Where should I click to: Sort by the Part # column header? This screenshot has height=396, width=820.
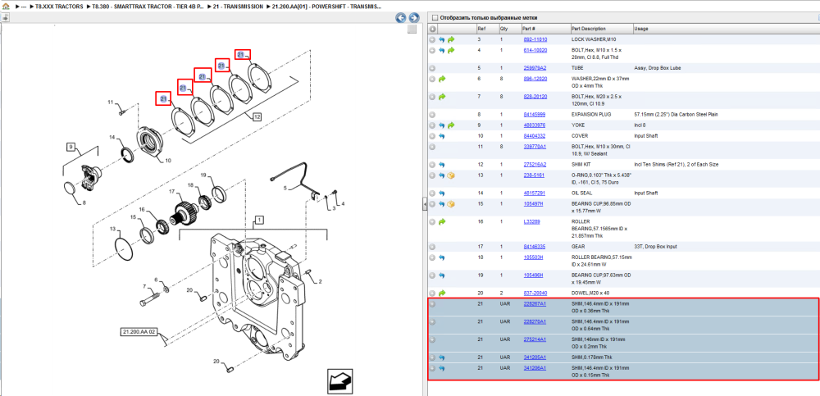point(529,29)
